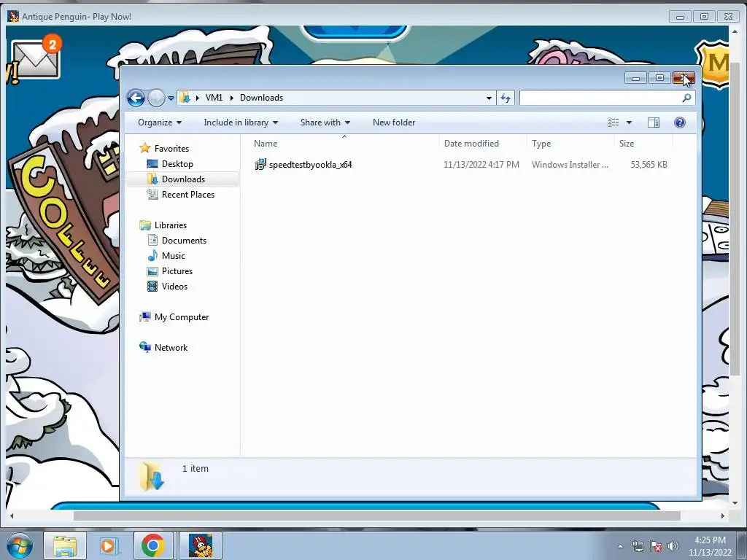Click the network tray icon

click(x=638, y=546)
